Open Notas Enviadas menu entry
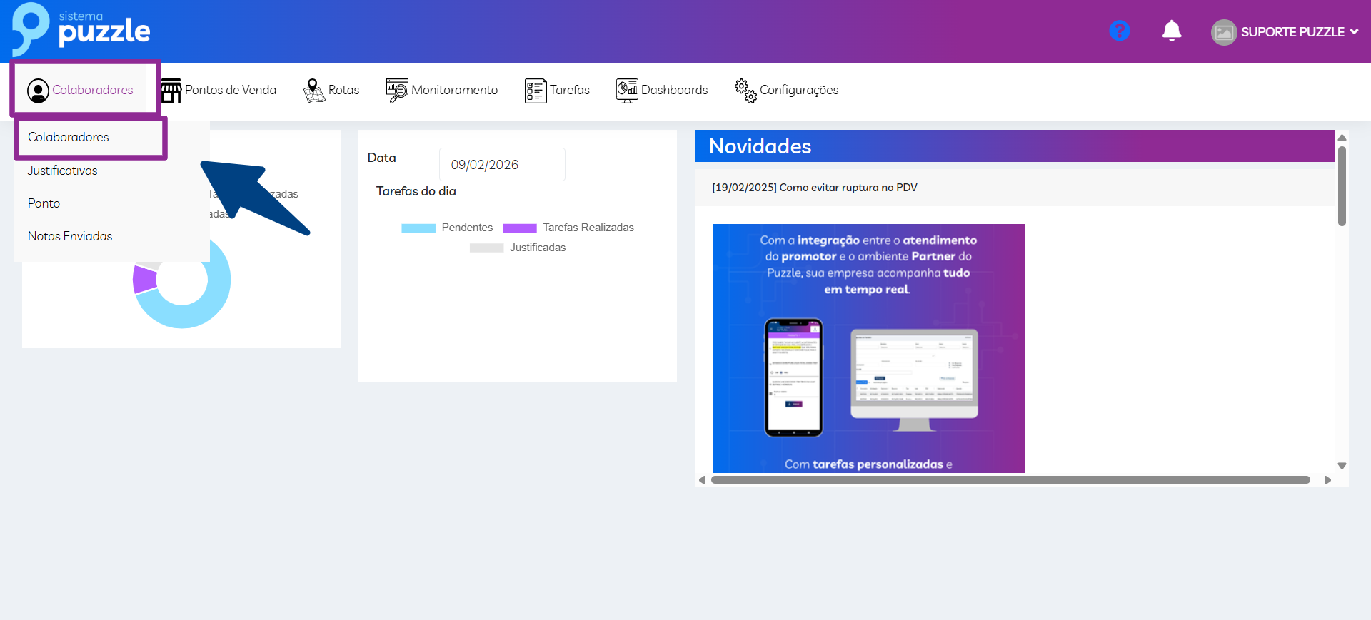 click(70, 236)
